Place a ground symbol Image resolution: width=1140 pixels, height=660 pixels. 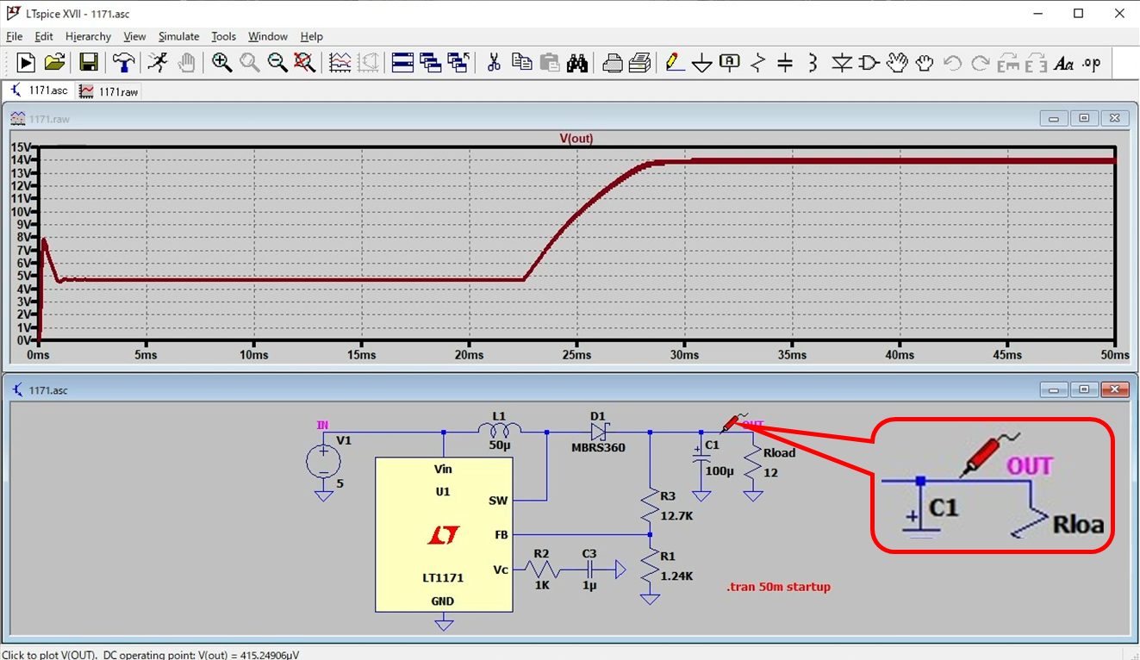click(x=702, y=62)
